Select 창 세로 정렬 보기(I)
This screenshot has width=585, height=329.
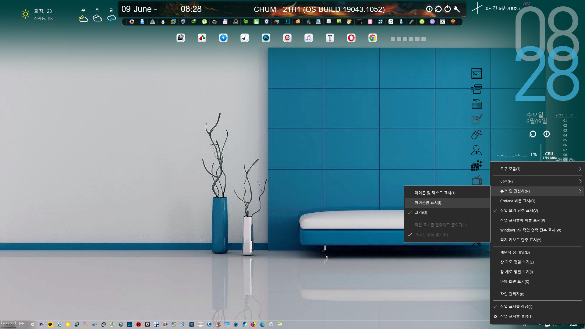(x=537, y=272)
